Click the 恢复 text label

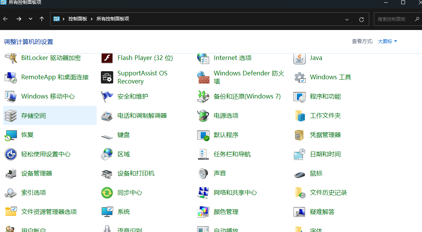click(x=27, y=135)
